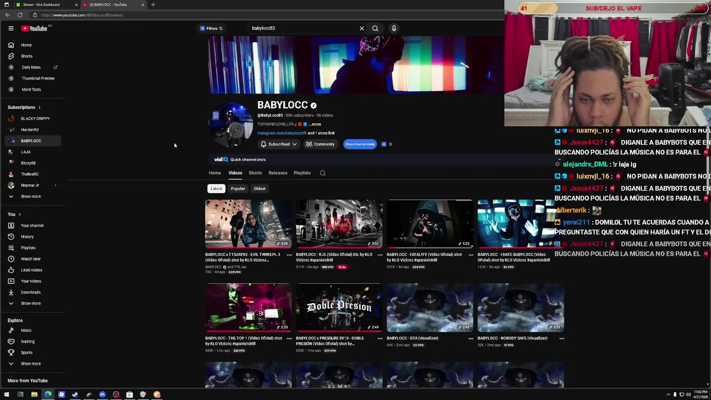Switch to Playlists tab
The width and height of the screenshot is (711, 400).
coord(302,173)
